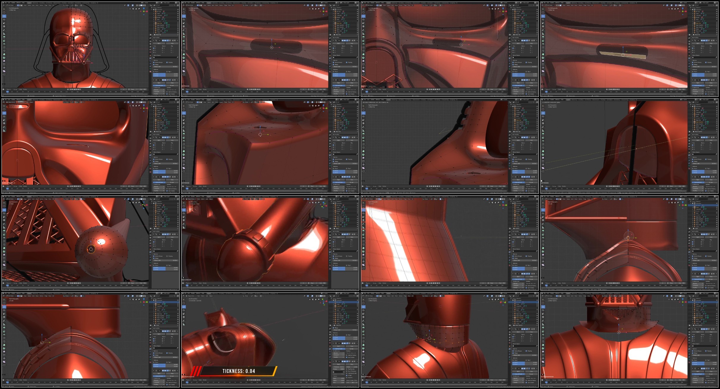Open Modifier wrench properties tab in Tickness frame
The image size is (720, 389).
coord(330,349)
